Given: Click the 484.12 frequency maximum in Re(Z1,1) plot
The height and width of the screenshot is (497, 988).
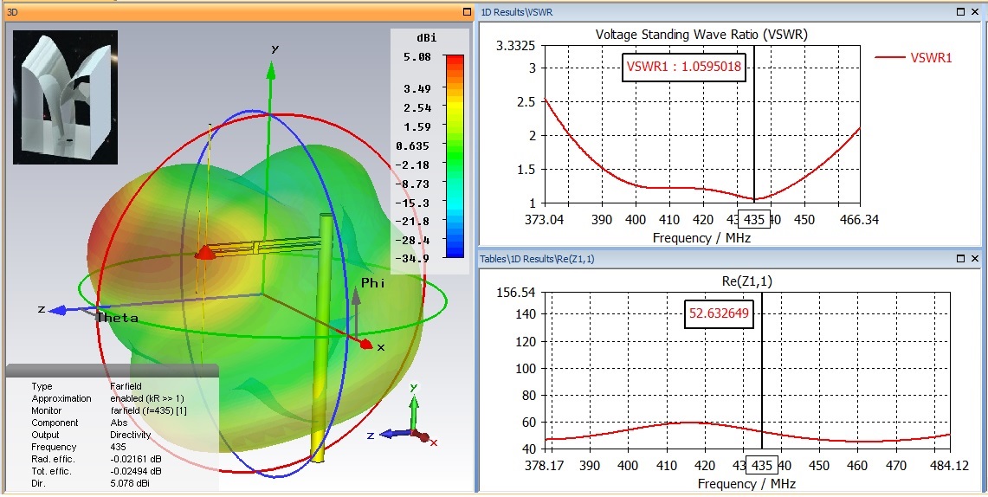Looking at the screenshot, I should (950, 466).
